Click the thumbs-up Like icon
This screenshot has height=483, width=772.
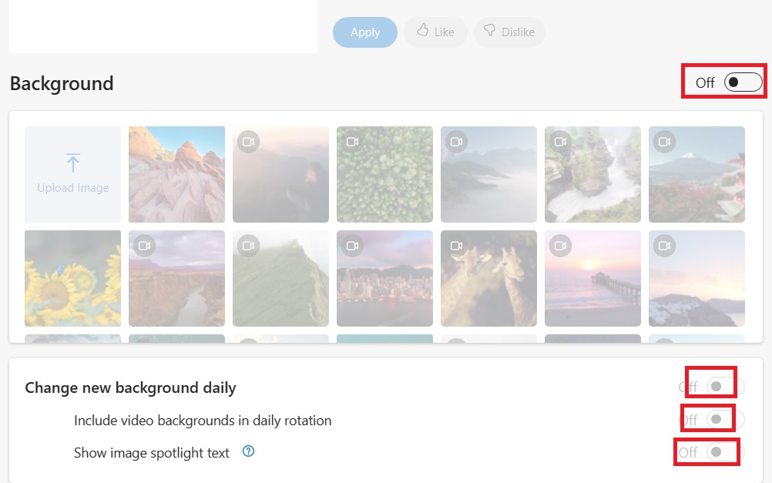click(422, 32)
